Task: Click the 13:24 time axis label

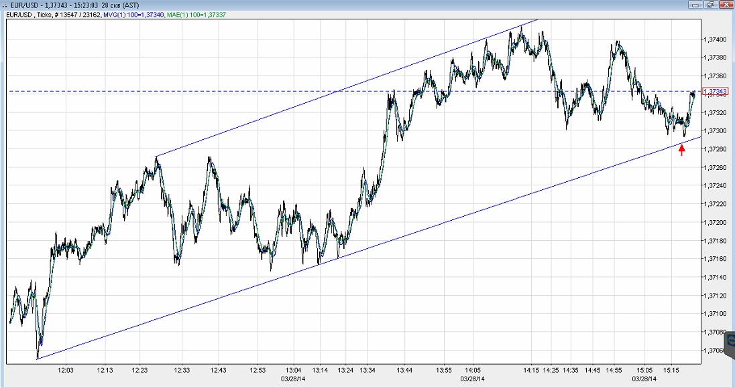Action: [345, 370]
